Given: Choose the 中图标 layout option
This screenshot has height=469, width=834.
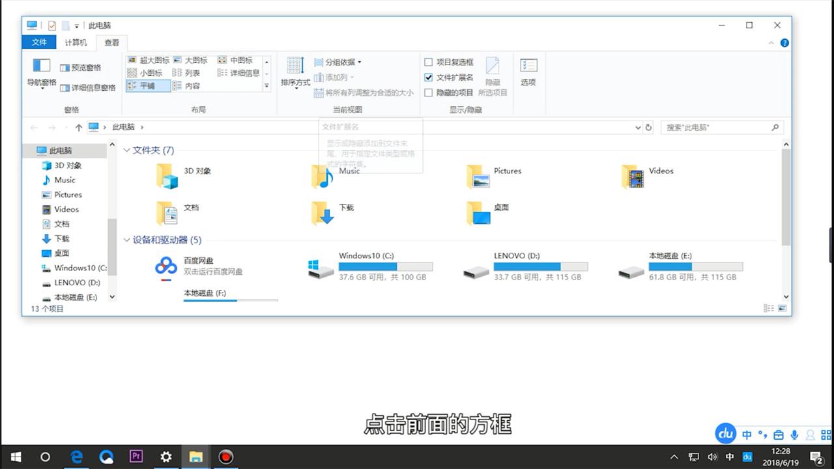Looking at the screenshot, I should pyautogui.click(x=235, y=60).
